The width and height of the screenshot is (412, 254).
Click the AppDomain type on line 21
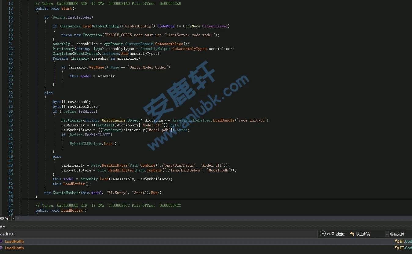(x=114, y=44)
